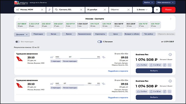The image size is (186, 104).
Task: Click the swap origin and destination icon
Action: coord(50,10)
